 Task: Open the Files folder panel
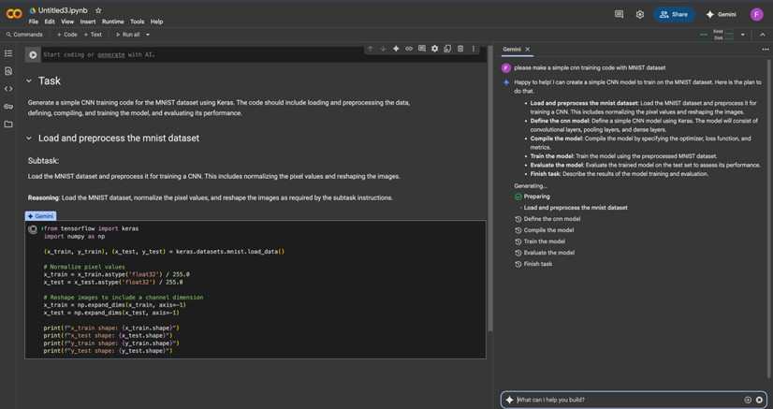(x=8, y=124)
